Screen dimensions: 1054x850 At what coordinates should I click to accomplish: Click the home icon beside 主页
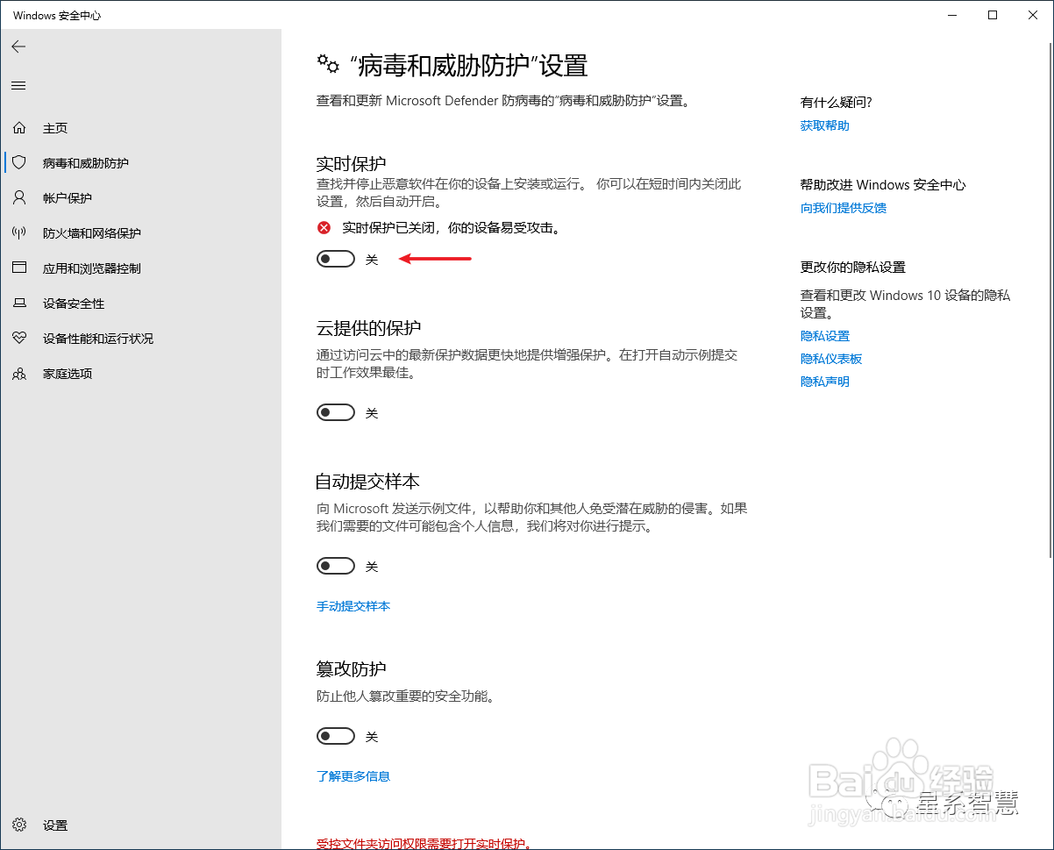click(x=19, y=128)
